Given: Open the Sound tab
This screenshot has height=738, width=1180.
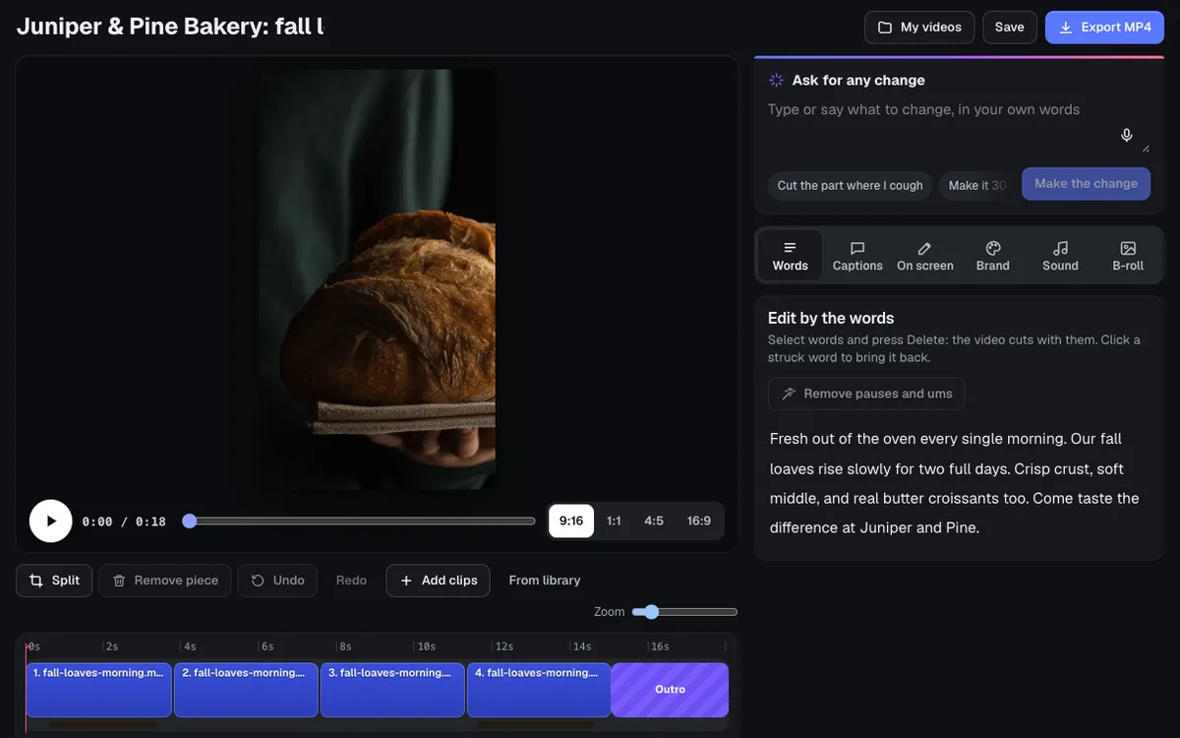Looking at the screenshot, I should tap(1060, 256).
